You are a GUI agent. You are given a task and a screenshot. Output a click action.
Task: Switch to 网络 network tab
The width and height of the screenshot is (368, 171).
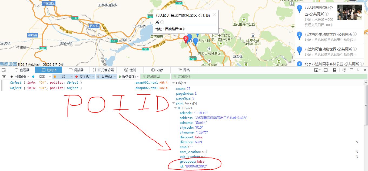[x=184, y=70]
